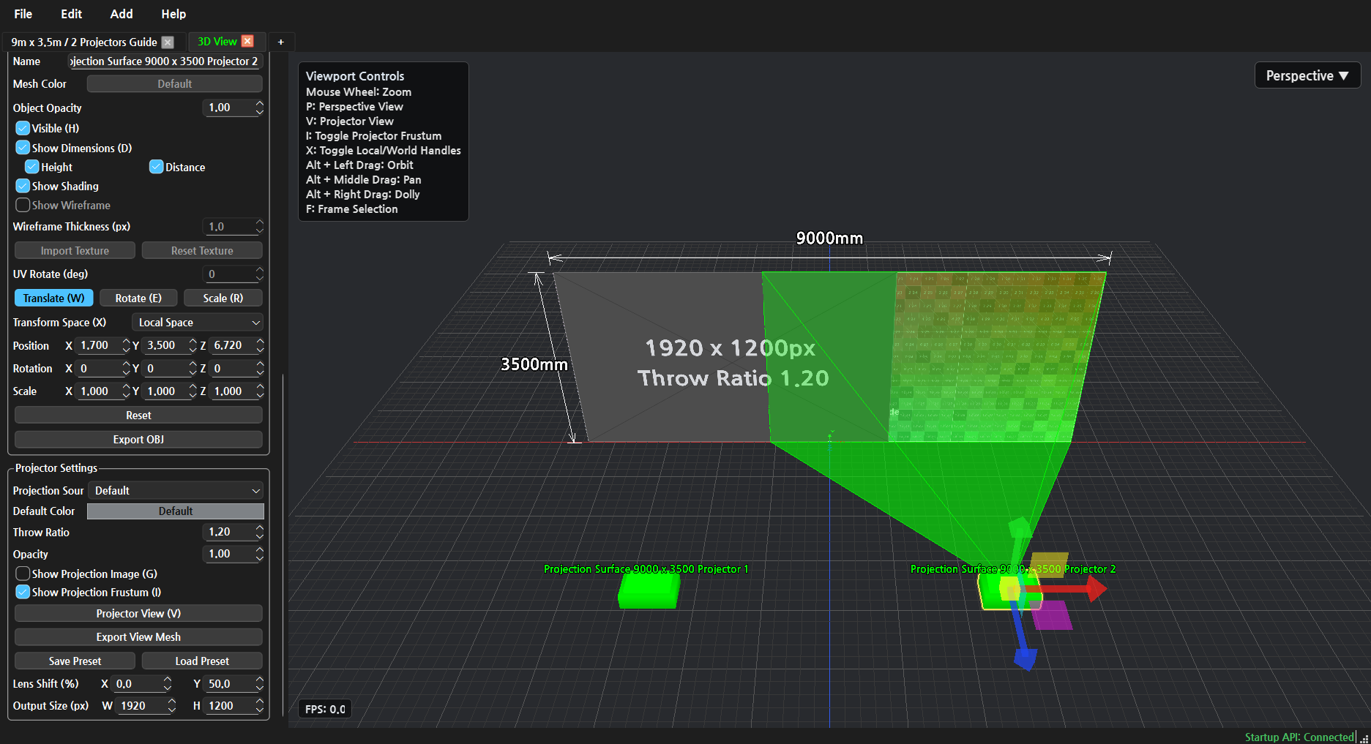Select Rotate (E) mode
The width and height of the screenshot is (1371, 744).
pyautogui.click(x=138, y=298)
